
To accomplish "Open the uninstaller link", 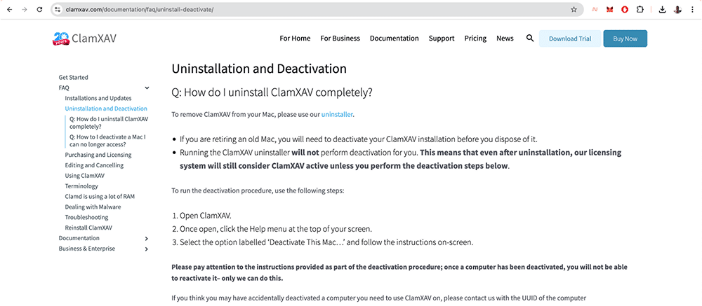I will (337, 114).
